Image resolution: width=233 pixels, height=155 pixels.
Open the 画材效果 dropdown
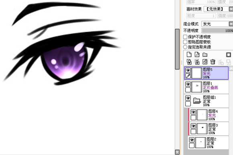tap(218, 9)
